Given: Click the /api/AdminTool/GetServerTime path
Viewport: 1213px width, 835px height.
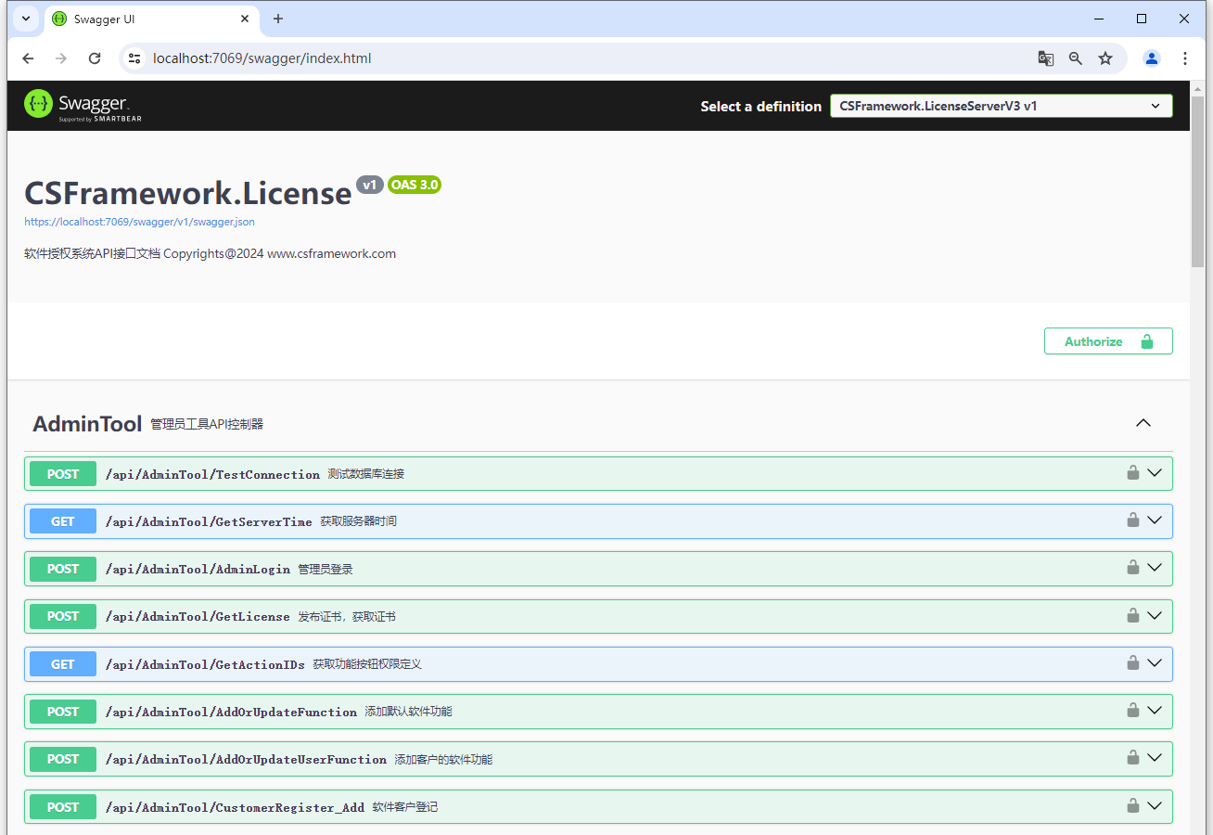Looking at the screenshot, I should (209, 521).
